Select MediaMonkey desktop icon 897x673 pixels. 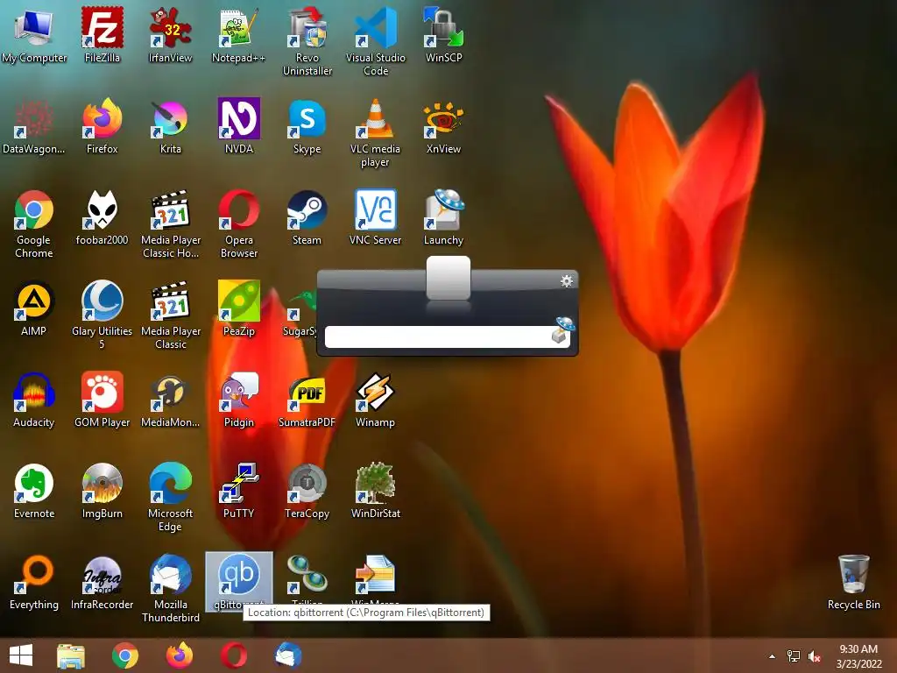[171, 400]
